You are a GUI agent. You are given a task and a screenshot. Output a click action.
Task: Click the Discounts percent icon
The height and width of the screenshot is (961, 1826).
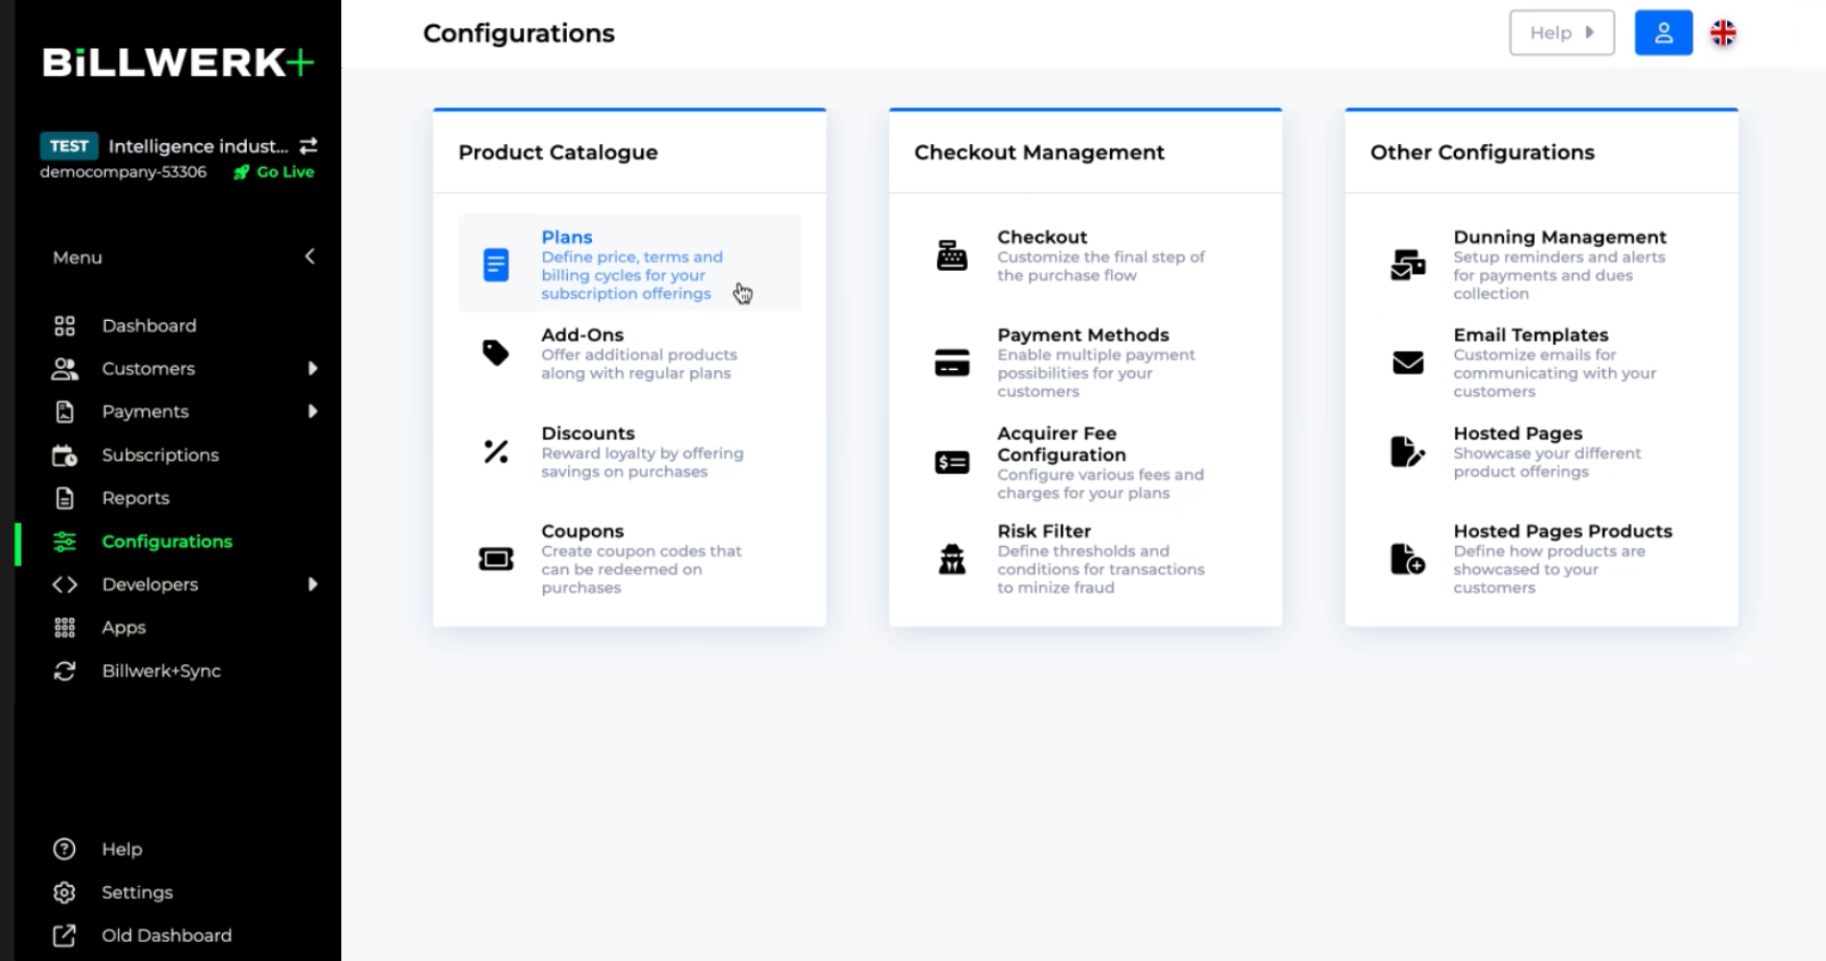[x=496, y=452]
